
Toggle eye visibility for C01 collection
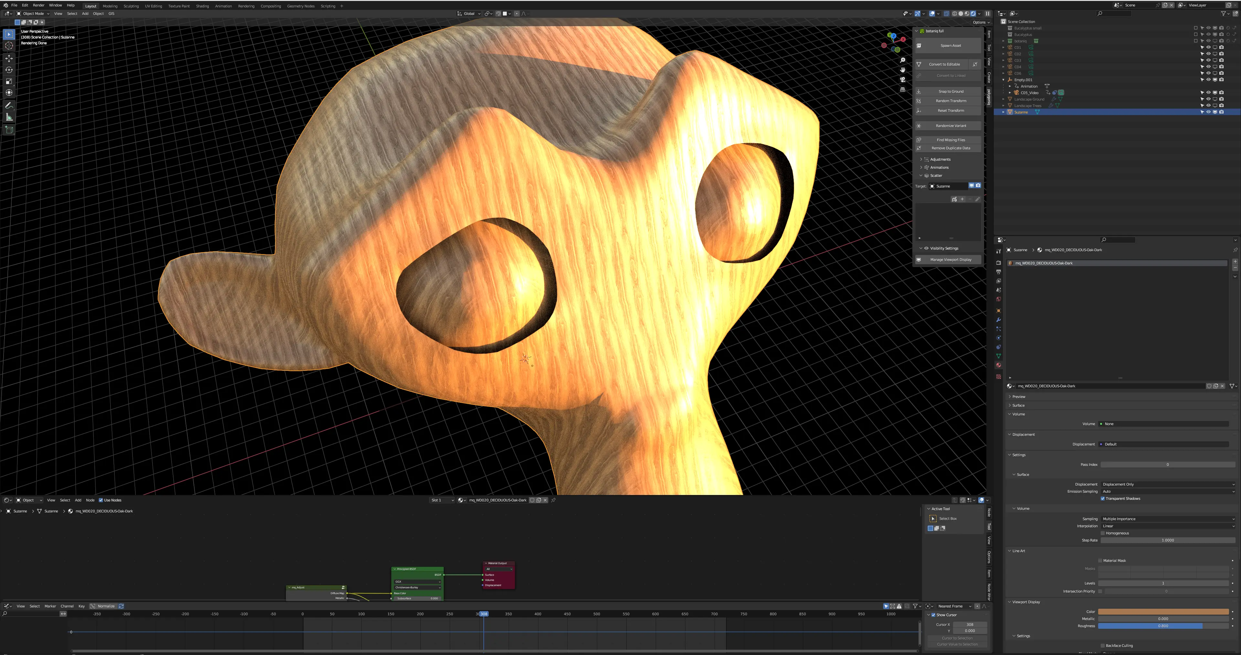click(1208, 48)
